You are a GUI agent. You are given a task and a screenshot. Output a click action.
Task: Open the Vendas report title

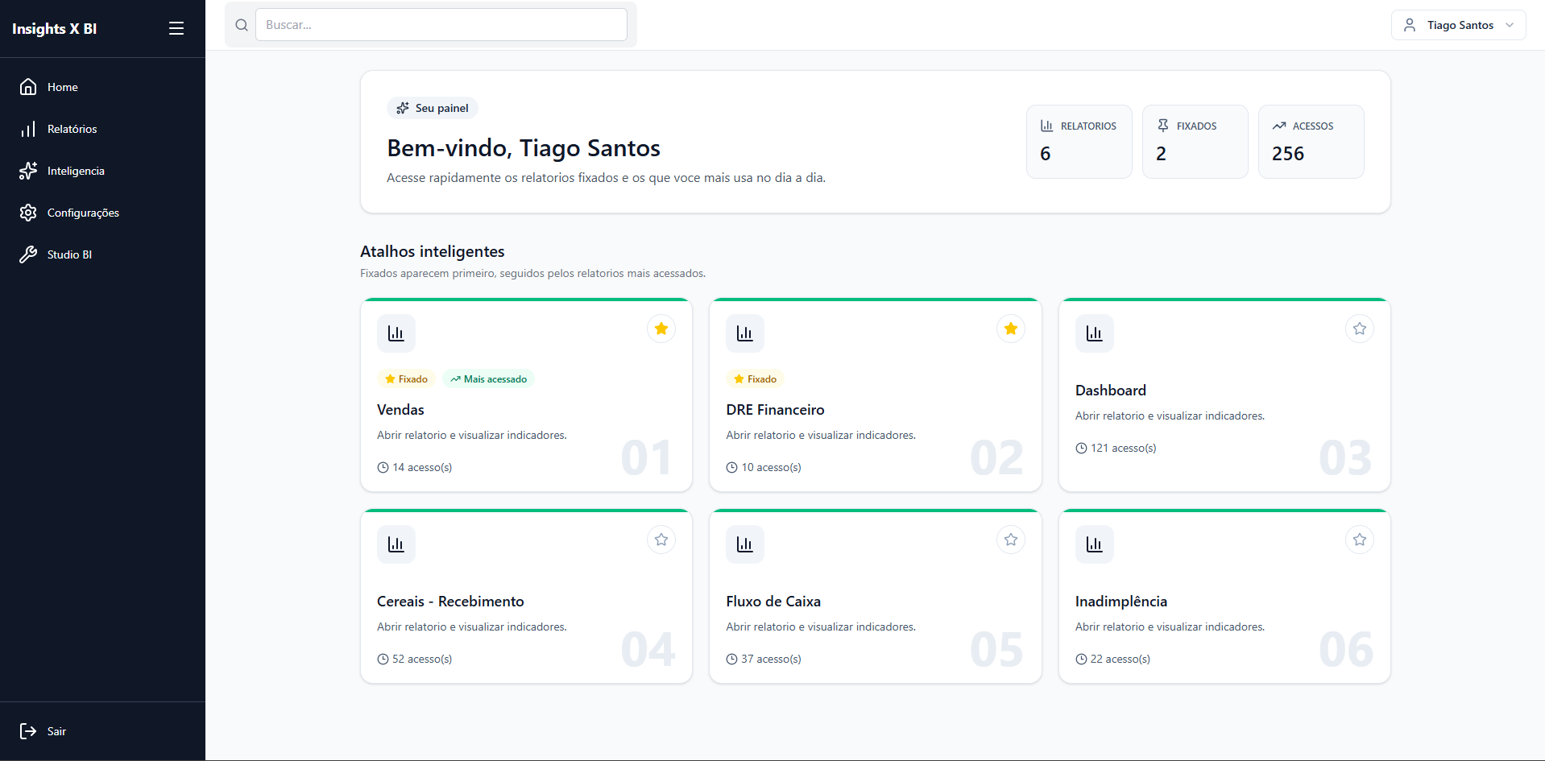pos(400,410)
